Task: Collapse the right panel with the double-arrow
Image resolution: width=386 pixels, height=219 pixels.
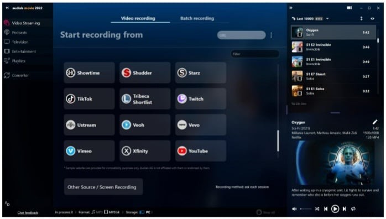Action: [291, 8]
